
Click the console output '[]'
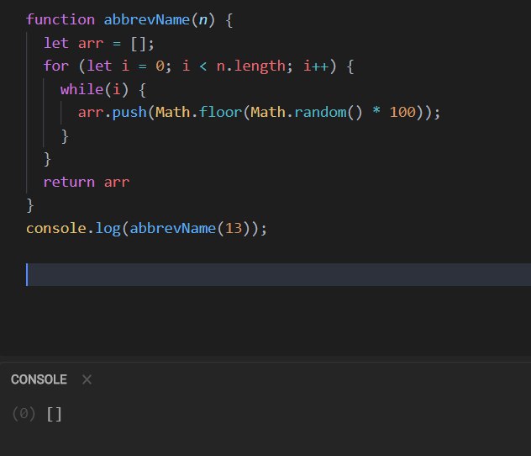coord(54,414)
